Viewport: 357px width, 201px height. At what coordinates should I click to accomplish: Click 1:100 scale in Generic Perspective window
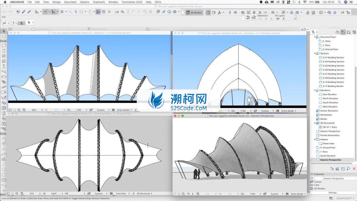point(252,194)
